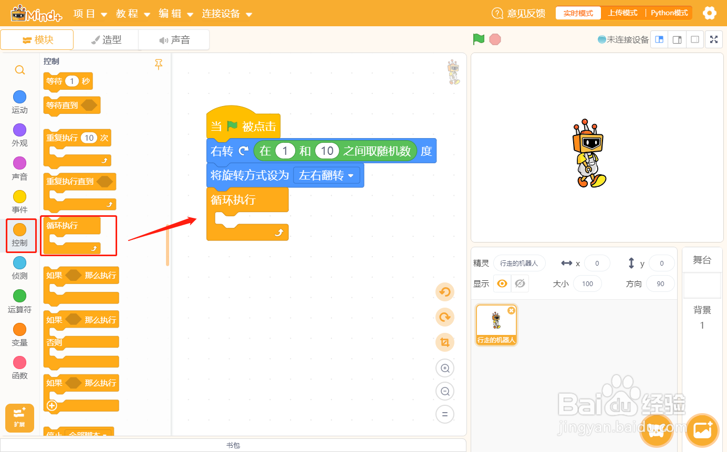Click the 当旗帜被点击 hat block
727x452 pixels.
(x=243, y=125)
